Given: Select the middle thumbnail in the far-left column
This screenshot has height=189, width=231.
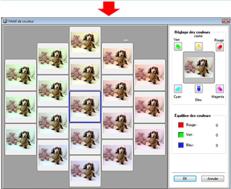Looking at the screenshot, I should click(x=21, y=107).
